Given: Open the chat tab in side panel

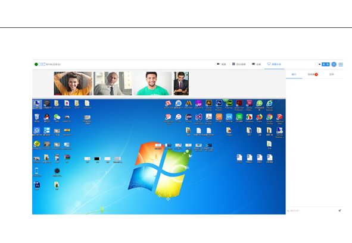Looking at the screenshot, I should pos(294,74).
